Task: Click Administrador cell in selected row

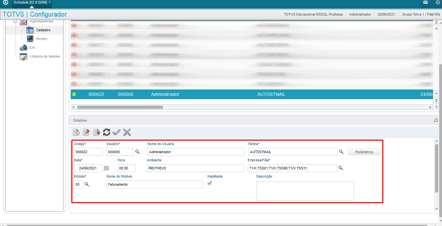Action: (165, 94)
